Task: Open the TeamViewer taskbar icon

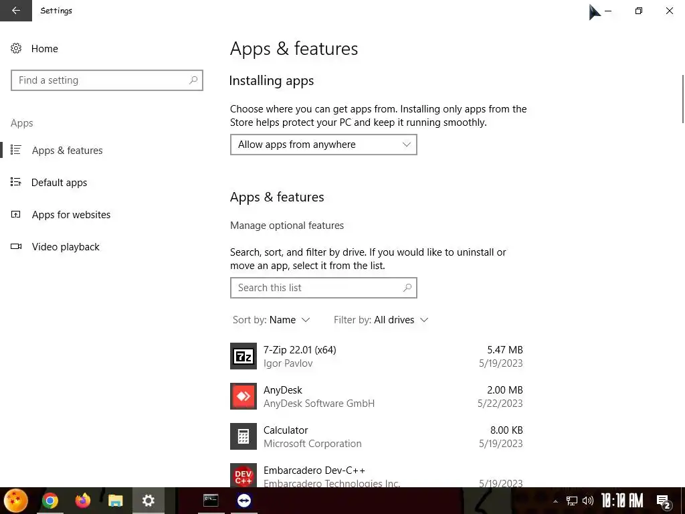Action: click(x=243, y=501)
